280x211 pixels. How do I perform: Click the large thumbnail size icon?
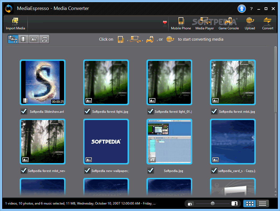234,203
